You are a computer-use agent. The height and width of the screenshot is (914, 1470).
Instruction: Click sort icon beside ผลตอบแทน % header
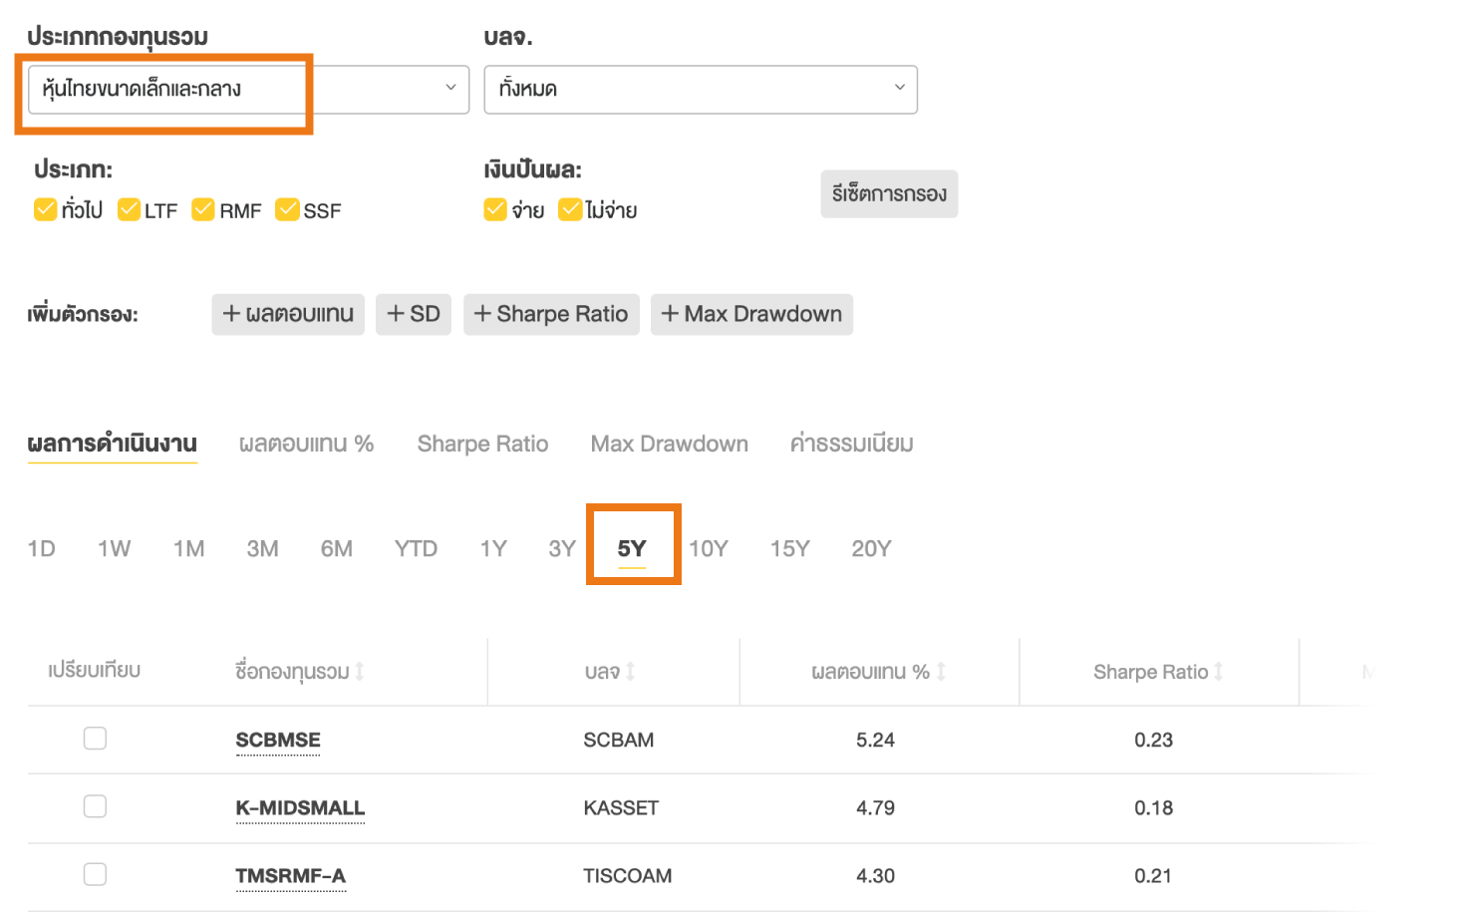(941, 672)
